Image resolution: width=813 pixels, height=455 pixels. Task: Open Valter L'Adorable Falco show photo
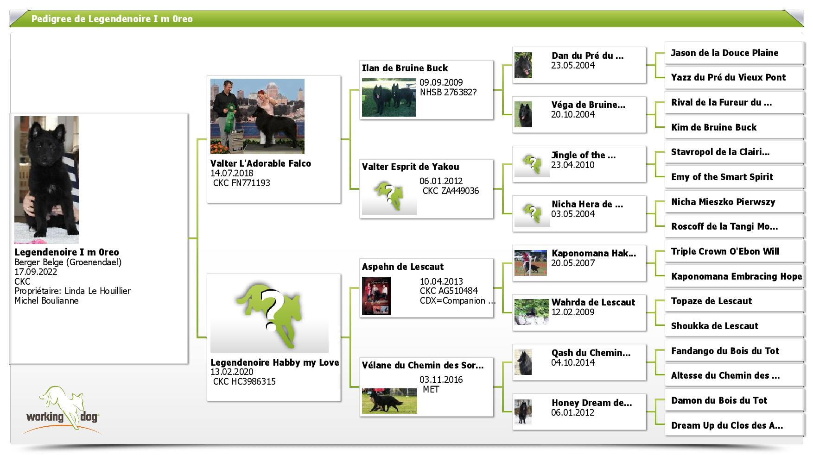coord(257,116)
